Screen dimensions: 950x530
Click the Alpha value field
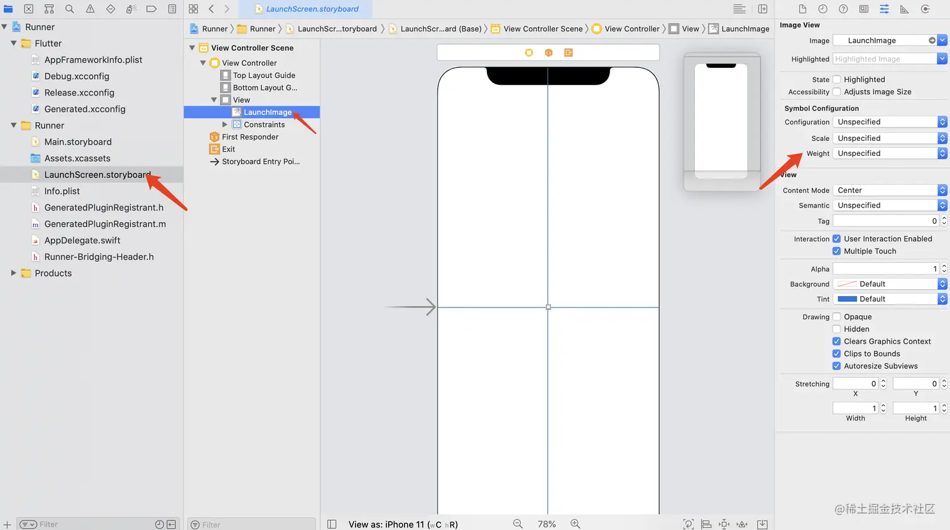(886, 269)
